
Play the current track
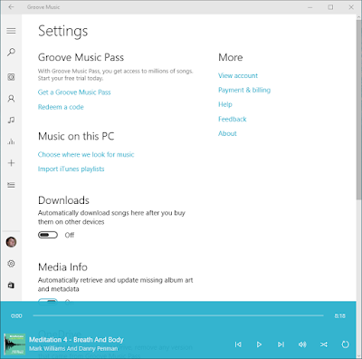259,344
